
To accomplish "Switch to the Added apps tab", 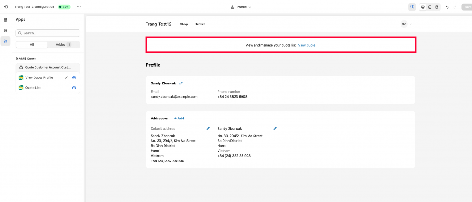I will 64,45.
